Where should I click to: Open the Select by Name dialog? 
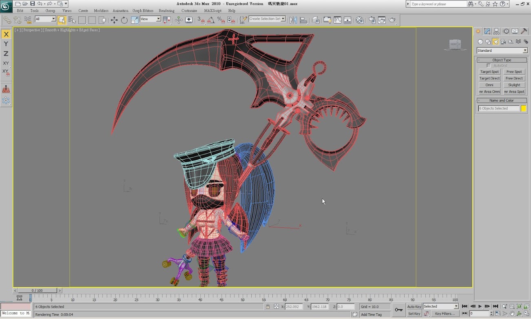tap(72, 20)
